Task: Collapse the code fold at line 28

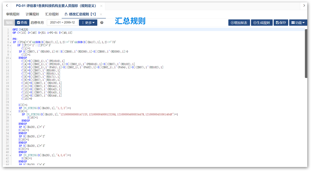Action: pos(10,114)
